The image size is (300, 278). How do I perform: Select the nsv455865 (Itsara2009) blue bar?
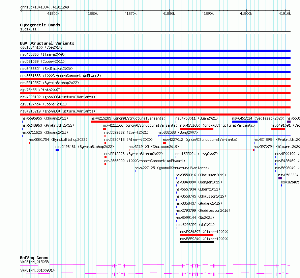(x=155, y=58)
